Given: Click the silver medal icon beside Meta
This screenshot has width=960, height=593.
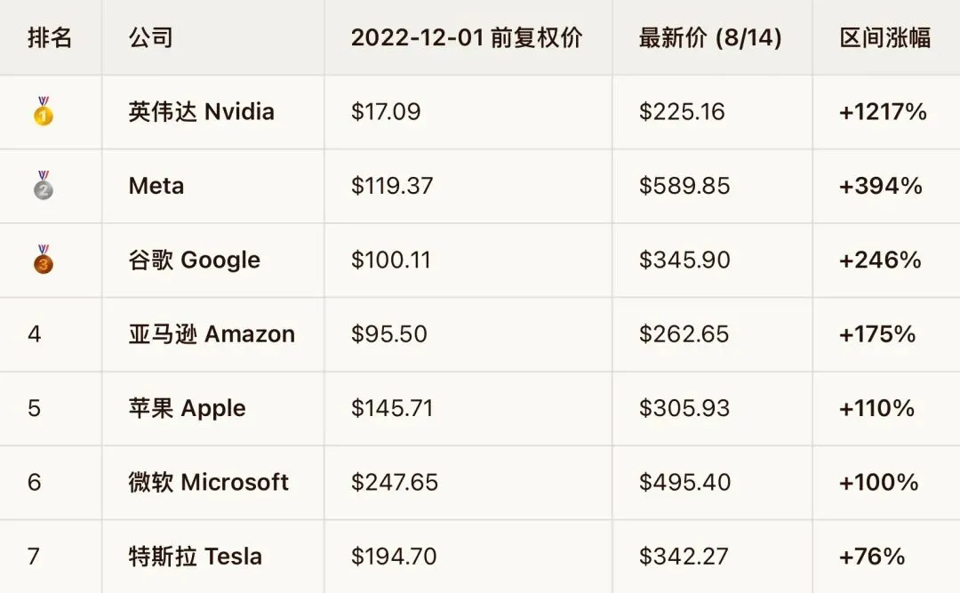Looking at the screenshot, I should [x=43, y=185].
